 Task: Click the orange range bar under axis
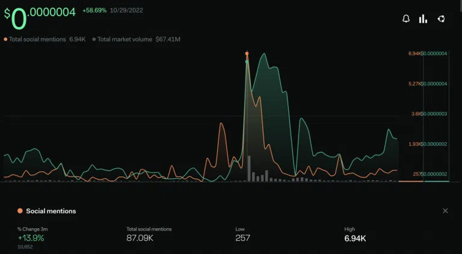pos(411,181)
